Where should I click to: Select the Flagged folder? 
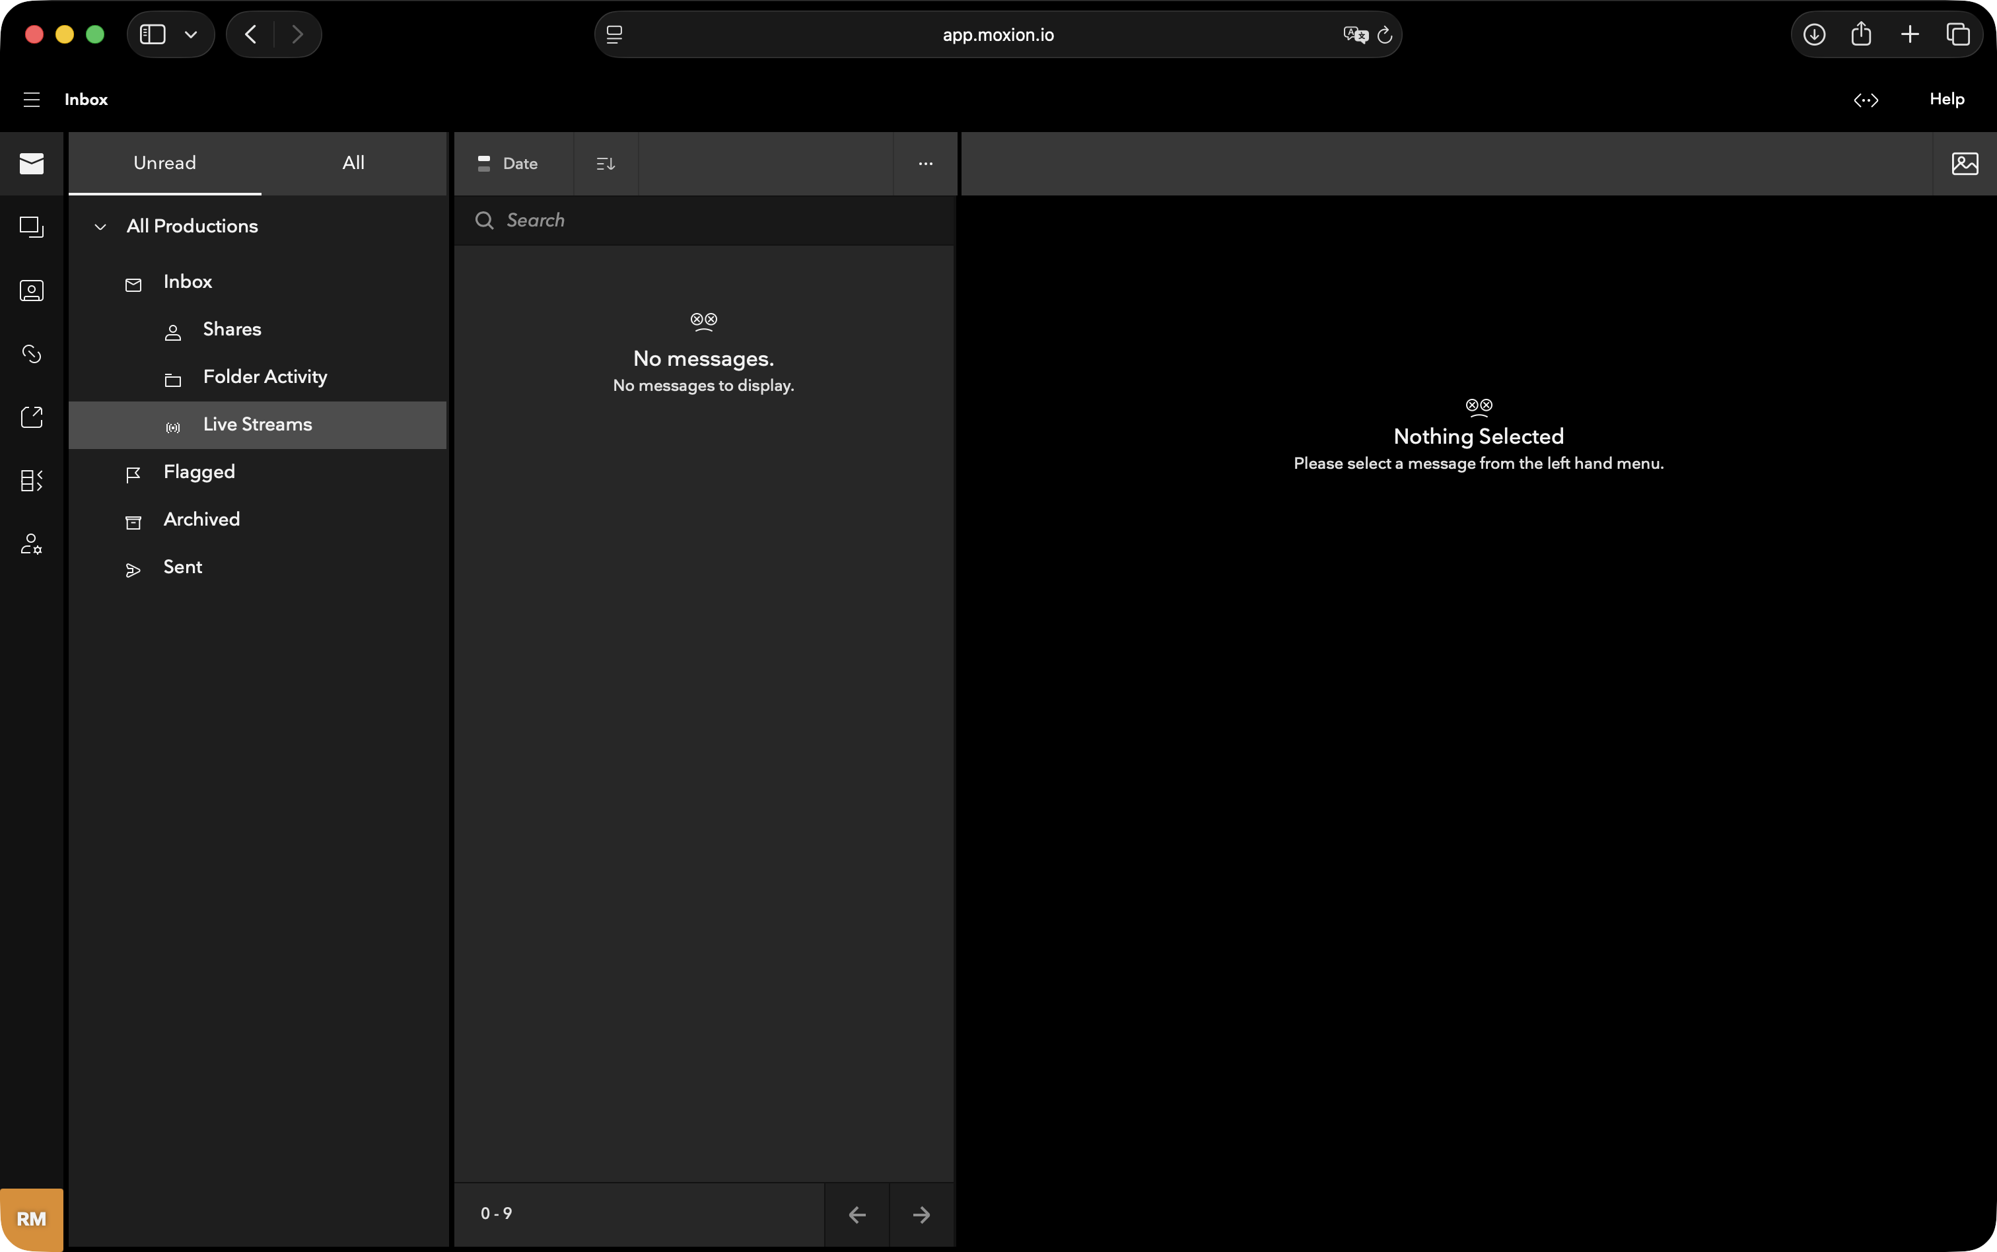coord(199,472)
